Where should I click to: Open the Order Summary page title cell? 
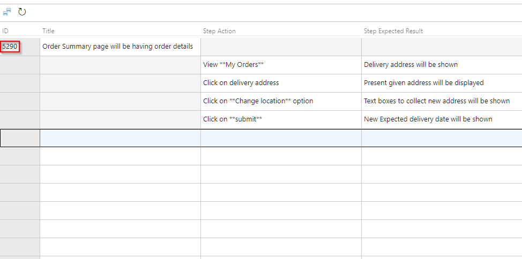120,47
